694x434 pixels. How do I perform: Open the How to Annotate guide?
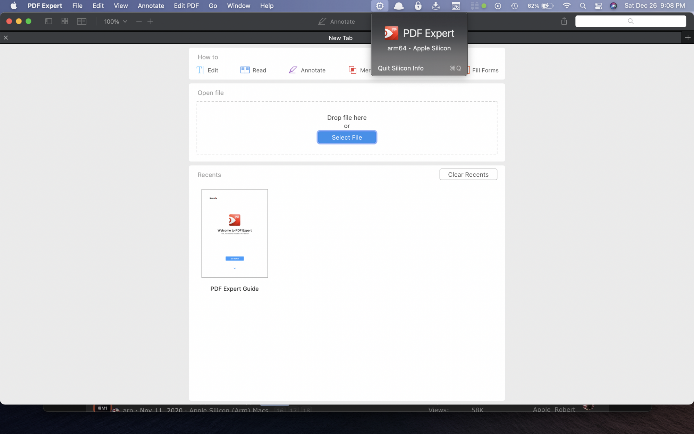307,70
